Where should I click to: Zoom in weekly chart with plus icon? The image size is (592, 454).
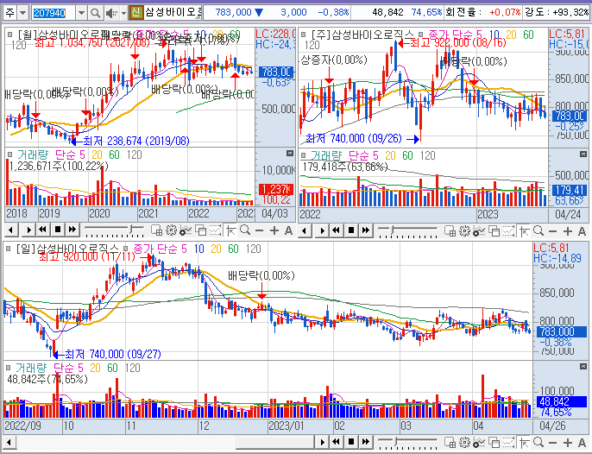568,230
